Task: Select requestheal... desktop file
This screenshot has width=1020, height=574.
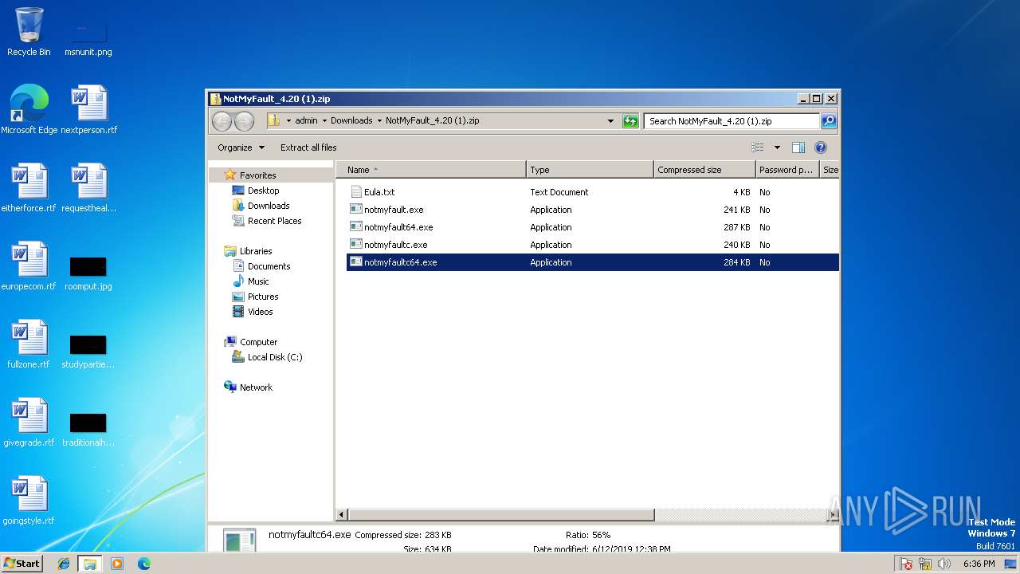Action: 88,188
